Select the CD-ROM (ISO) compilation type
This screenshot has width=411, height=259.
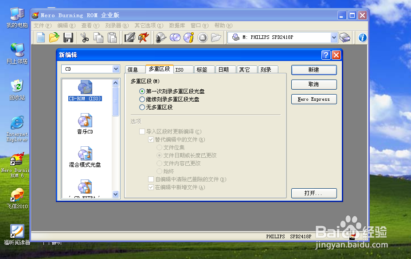(x=85, y=91)
